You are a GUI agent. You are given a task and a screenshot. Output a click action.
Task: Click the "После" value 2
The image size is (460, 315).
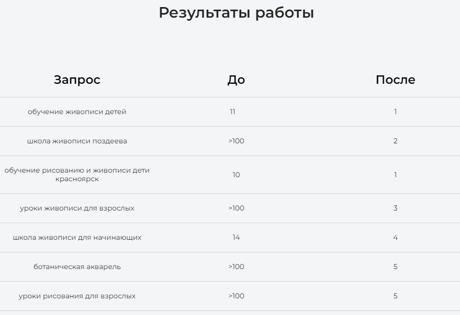(x=395, y=141)
